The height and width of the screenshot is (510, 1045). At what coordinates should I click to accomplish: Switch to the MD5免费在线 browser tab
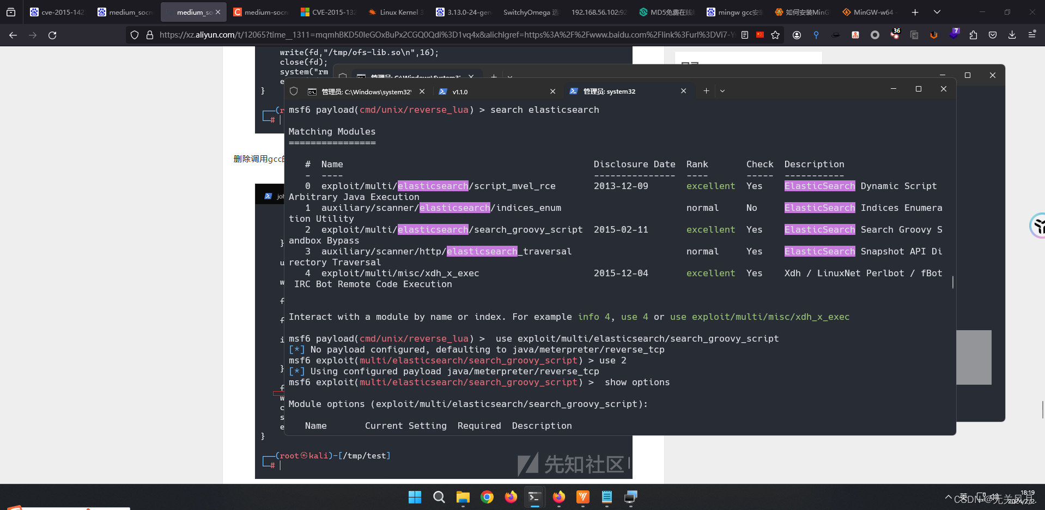(x=666, y=12)
